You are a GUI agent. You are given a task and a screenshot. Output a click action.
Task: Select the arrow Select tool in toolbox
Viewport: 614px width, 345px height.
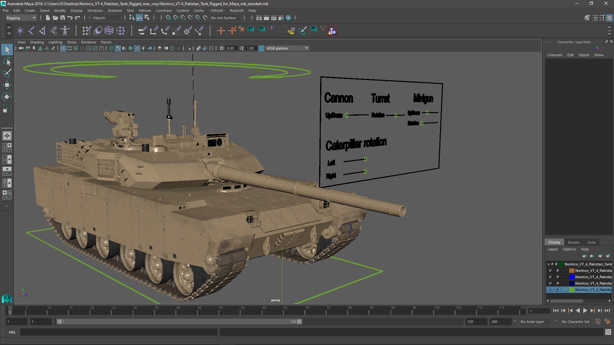click(7, 49)
